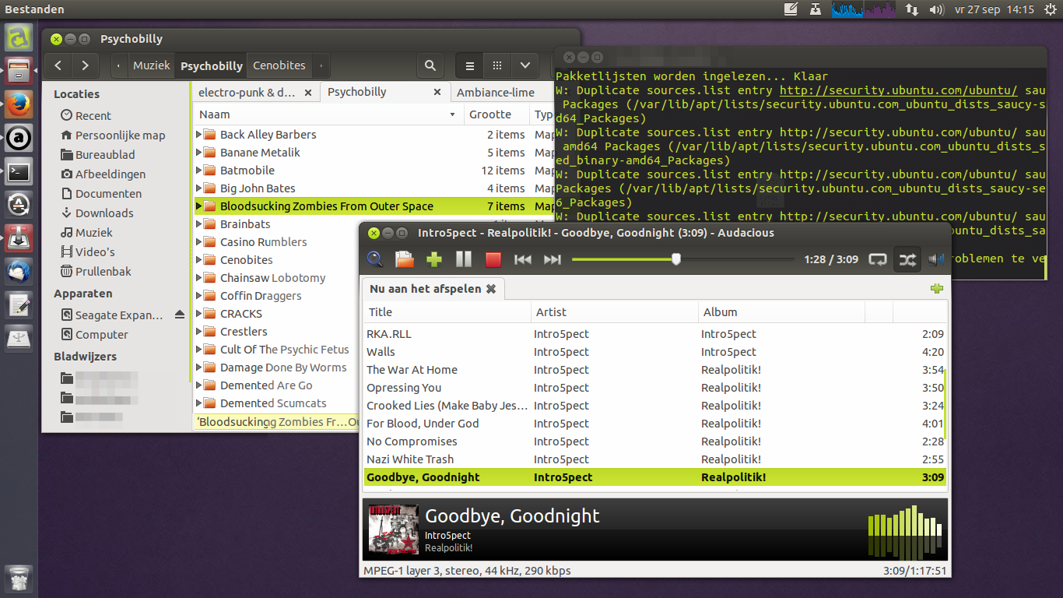Toggle repeat mode in Audacious

coord(878,259)
